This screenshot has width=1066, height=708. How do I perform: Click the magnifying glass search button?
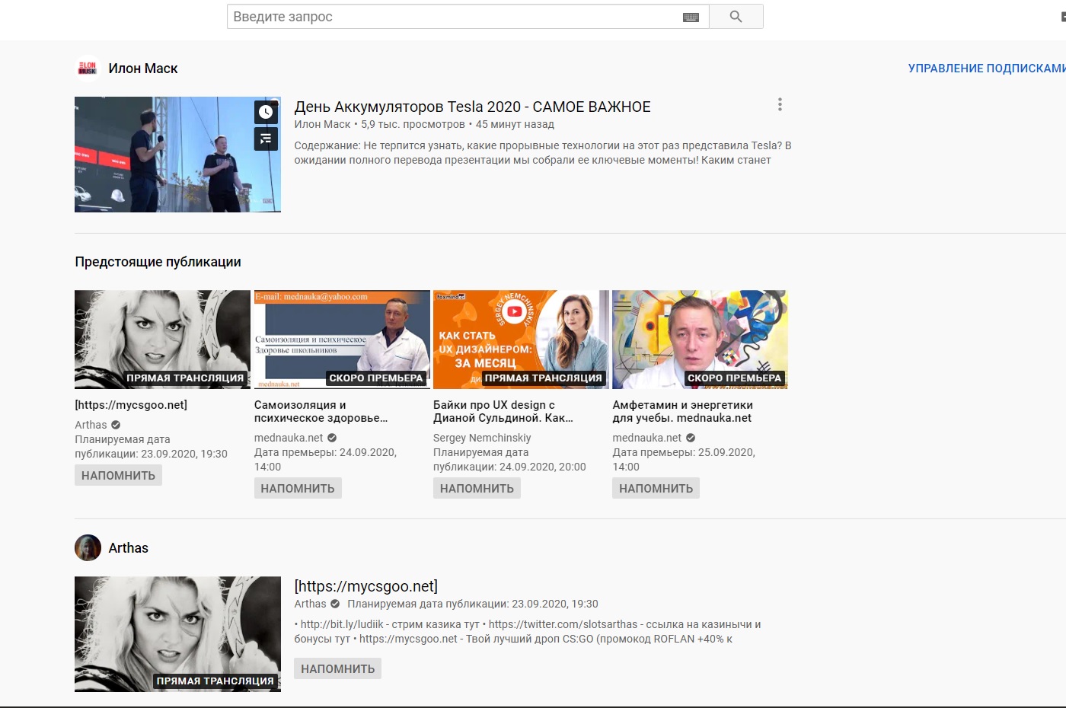tap(736, 17)
